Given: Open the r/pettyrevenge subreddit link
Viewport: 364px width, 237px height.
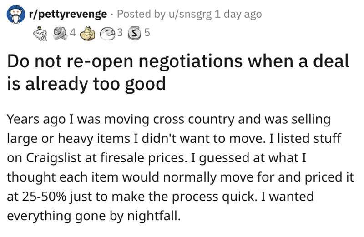Looking at the screenshot, I should [68, 14].
